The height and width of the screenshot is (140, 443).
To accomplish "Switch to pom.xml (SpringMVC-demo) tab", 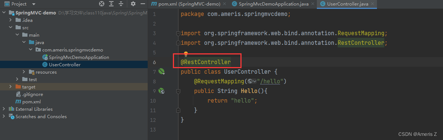I will [x=189, y=4].
